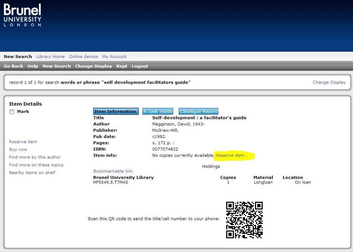This screenshot has width=353, height=252.
Task: Tick the Mark checkbox
Action: pyautogui.click(x=12, y=112)
